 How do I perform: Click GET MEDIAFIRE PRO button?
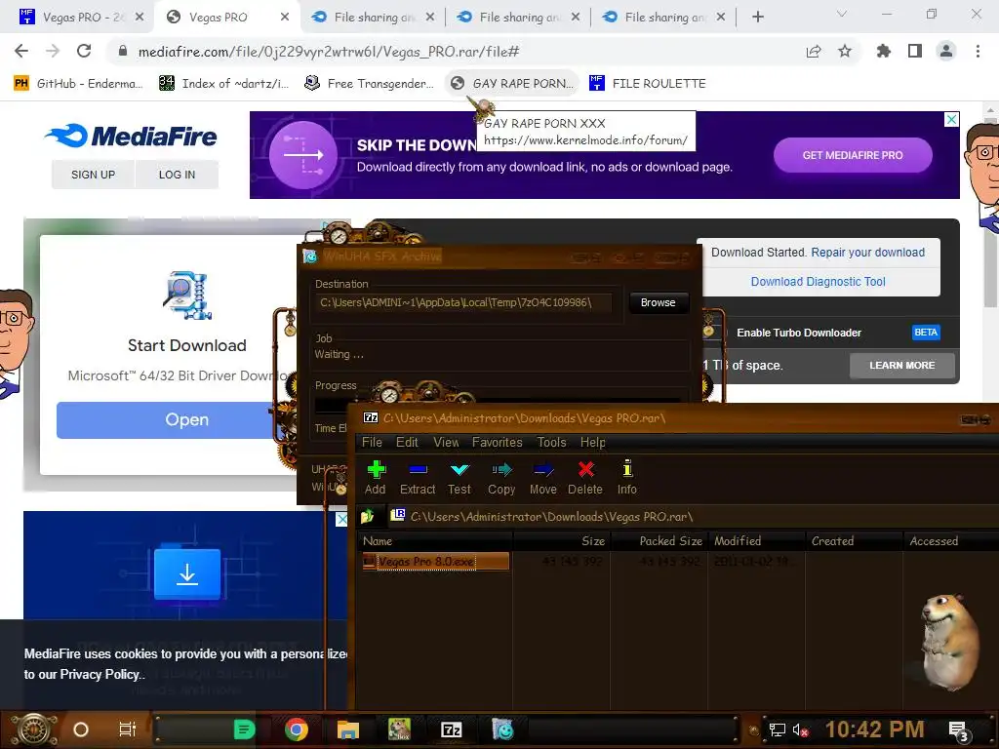[x=853, y=155]
